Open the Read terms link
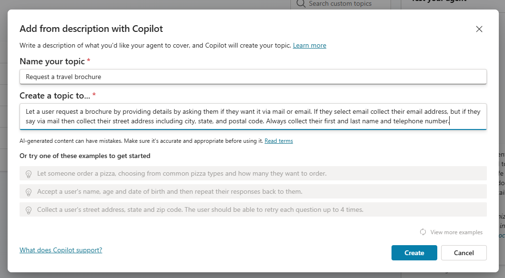This screenshot has width=505, height=278. tap(278, 140)
